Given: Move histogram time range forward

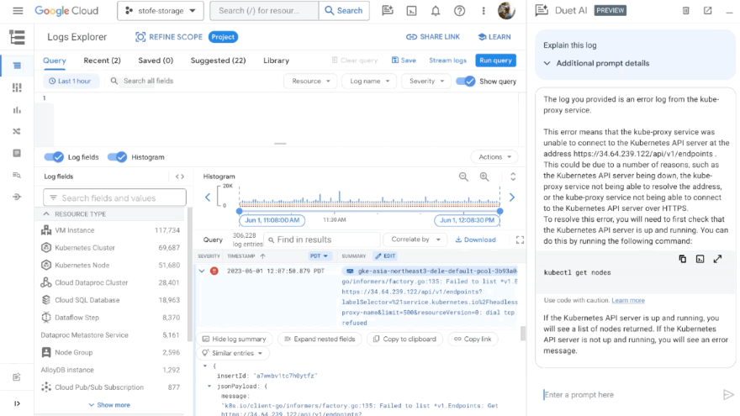Looking at the screenshot, I should tap(511, 197).
